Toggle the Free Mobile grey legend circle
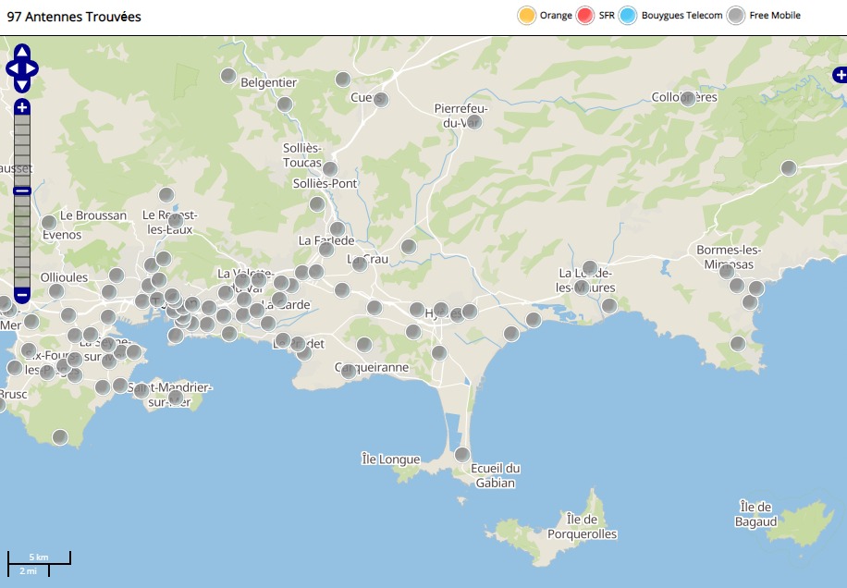847x588 pixels. (x=736, y=16)
